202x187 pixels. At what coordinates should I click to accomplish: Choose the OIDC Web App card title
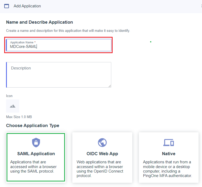[x=102, y=154]
